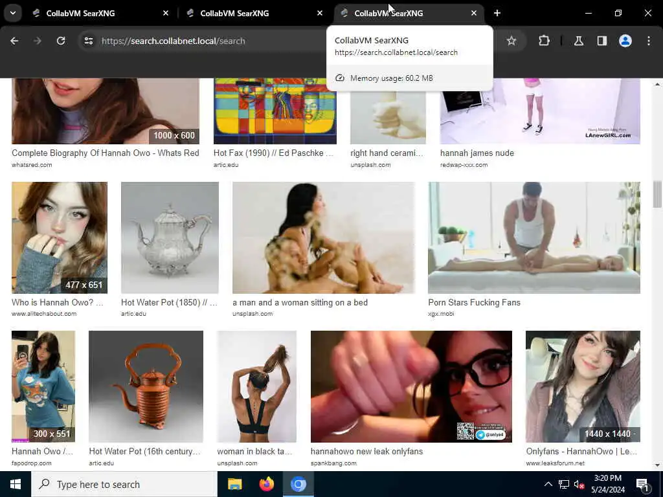Click the page scrollbar down arrow
Viewport: 663px width, 497px height.
pos(657,465)
